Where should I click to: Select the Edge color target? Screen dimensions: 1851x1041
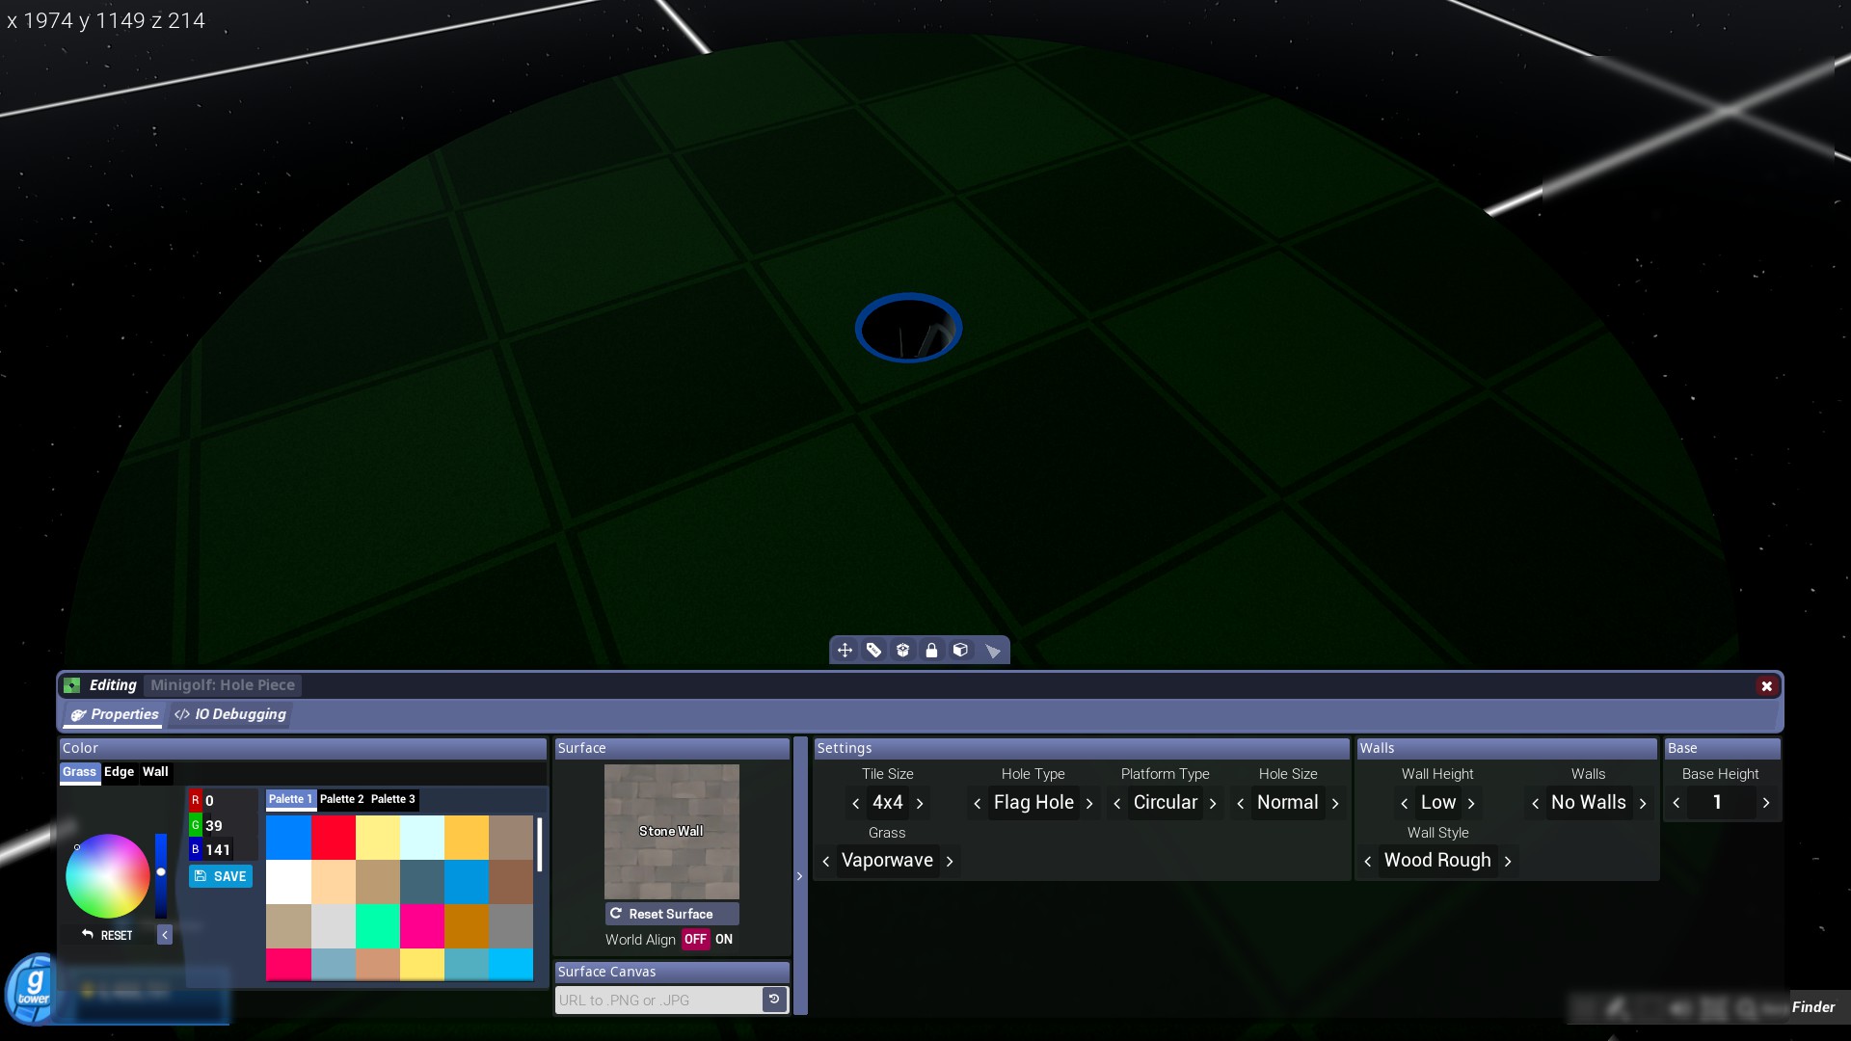119,772
